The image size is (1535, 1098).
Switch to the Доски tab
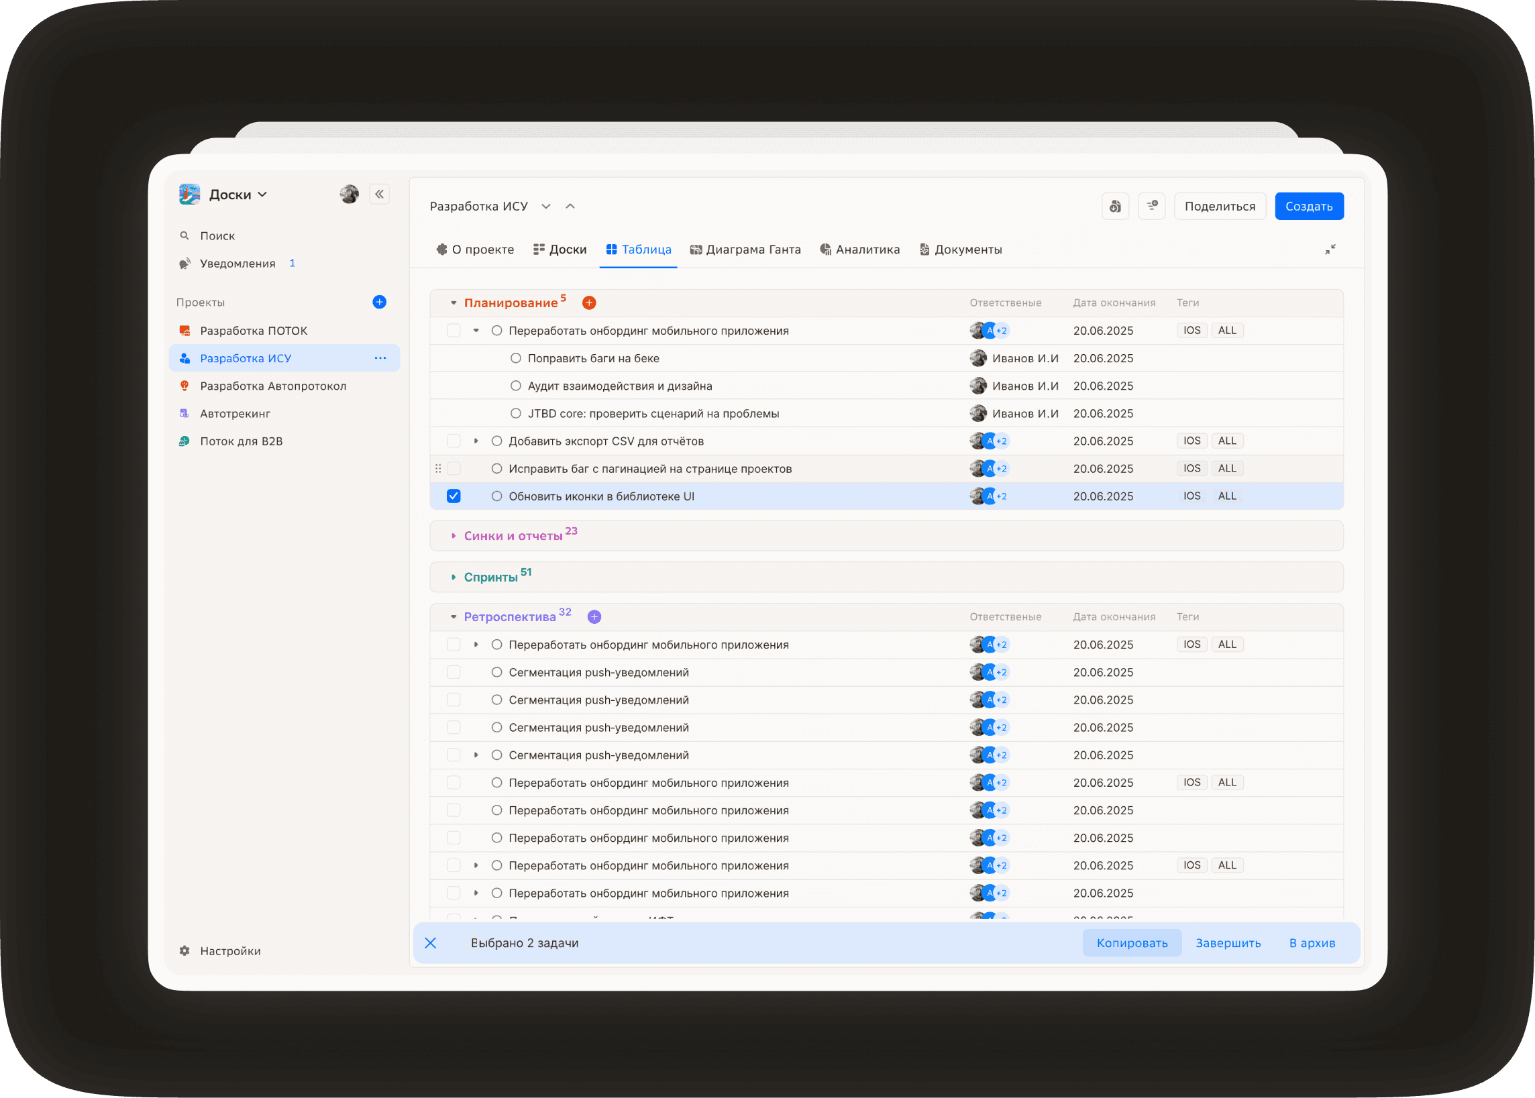coord(560,249)
